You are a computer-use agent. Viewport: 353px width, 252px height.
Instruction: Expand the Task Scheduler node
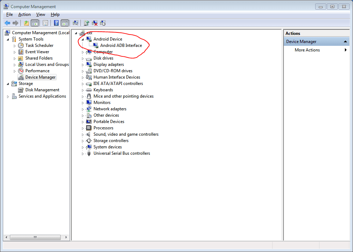point(14,45)
